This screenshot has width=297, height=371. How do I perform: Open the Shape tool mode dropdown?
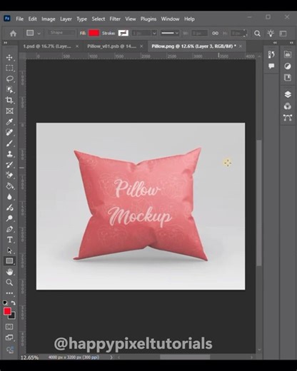(61, 33)
